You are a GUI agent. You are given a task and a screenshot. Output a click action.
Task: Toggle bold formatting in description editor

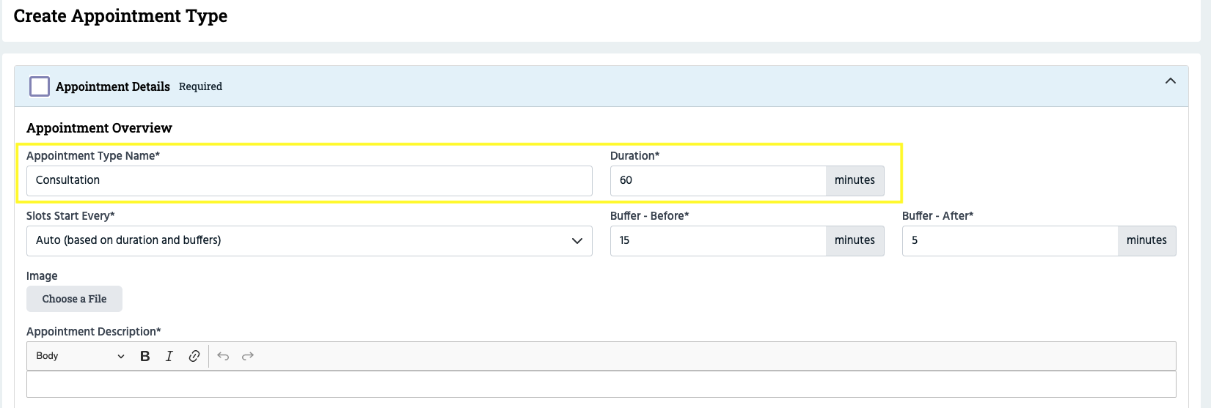(x=145, y=356)
